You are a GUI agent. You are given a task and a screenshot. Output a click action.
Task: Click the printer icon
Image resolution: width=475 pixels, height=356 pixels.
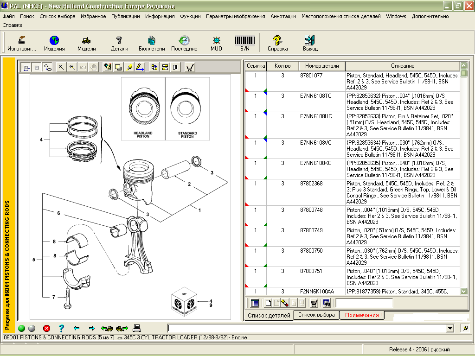[137, 328]
